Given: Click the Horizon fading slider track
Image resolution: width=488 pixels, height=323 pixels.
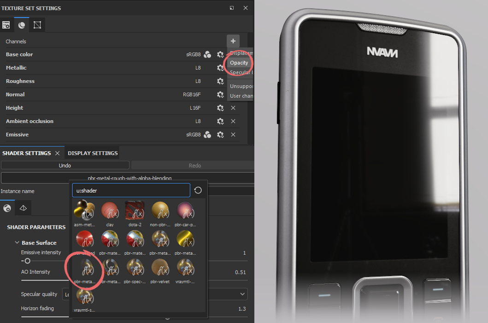Looking at the screenshot, I should [45, 317].
